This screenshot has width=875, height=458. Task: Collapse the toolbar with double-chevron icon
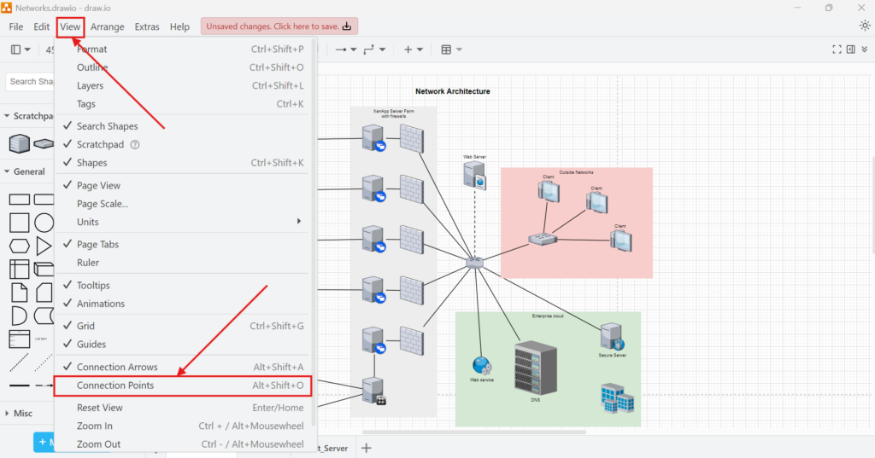point(865,49)
